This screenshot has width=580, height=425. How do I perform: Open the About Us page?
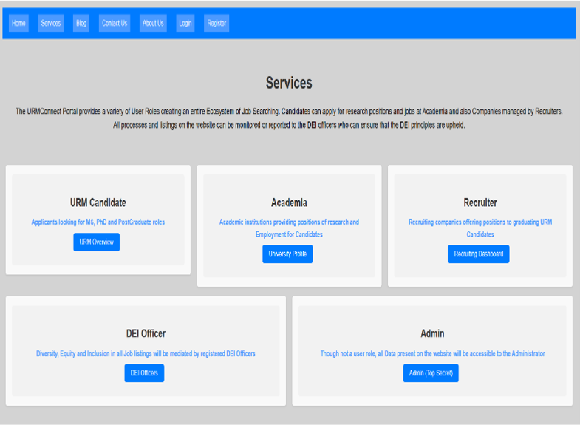153,24
